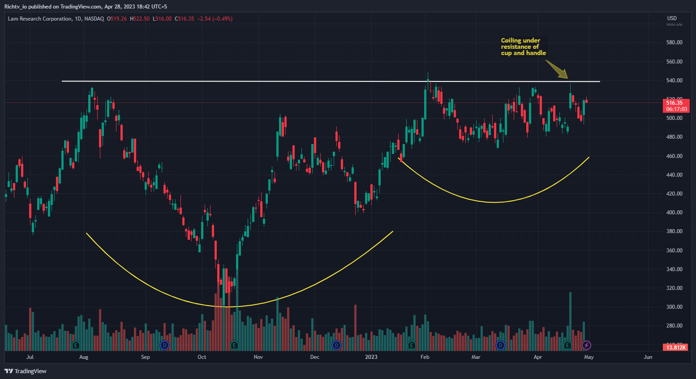Click the 320.00 price axis label

point(674,288)
